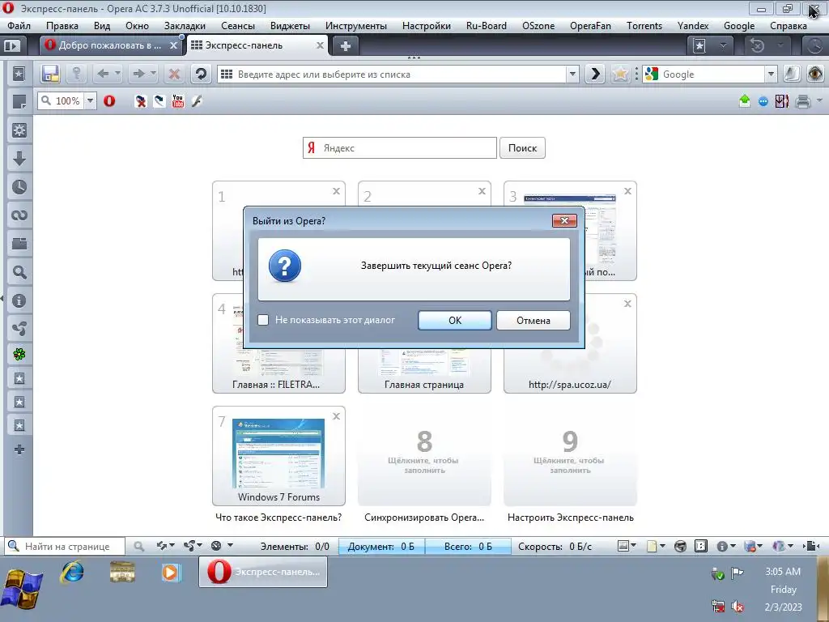Click the YouTube icon in toolbar
This screenshot has height=622, width=829.
click(x=178, y=101)
